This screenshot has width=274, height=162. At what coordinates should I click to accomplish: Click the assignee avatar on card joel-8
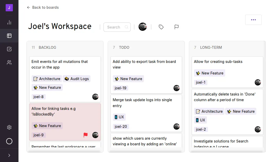coord(95,97)
